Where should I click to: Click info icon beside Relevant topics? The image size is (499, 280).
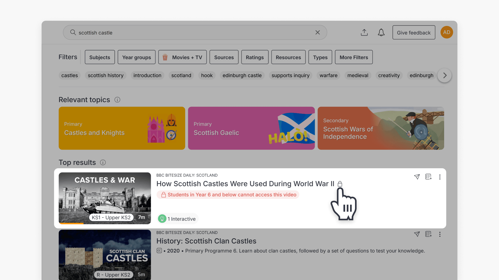point(117,100)
